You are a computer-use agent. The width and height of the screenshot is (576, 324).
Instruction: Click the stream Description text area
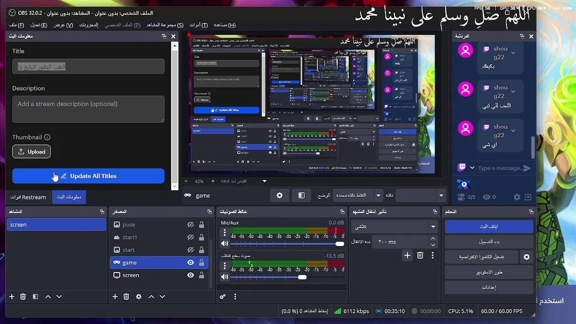[88, 109]
